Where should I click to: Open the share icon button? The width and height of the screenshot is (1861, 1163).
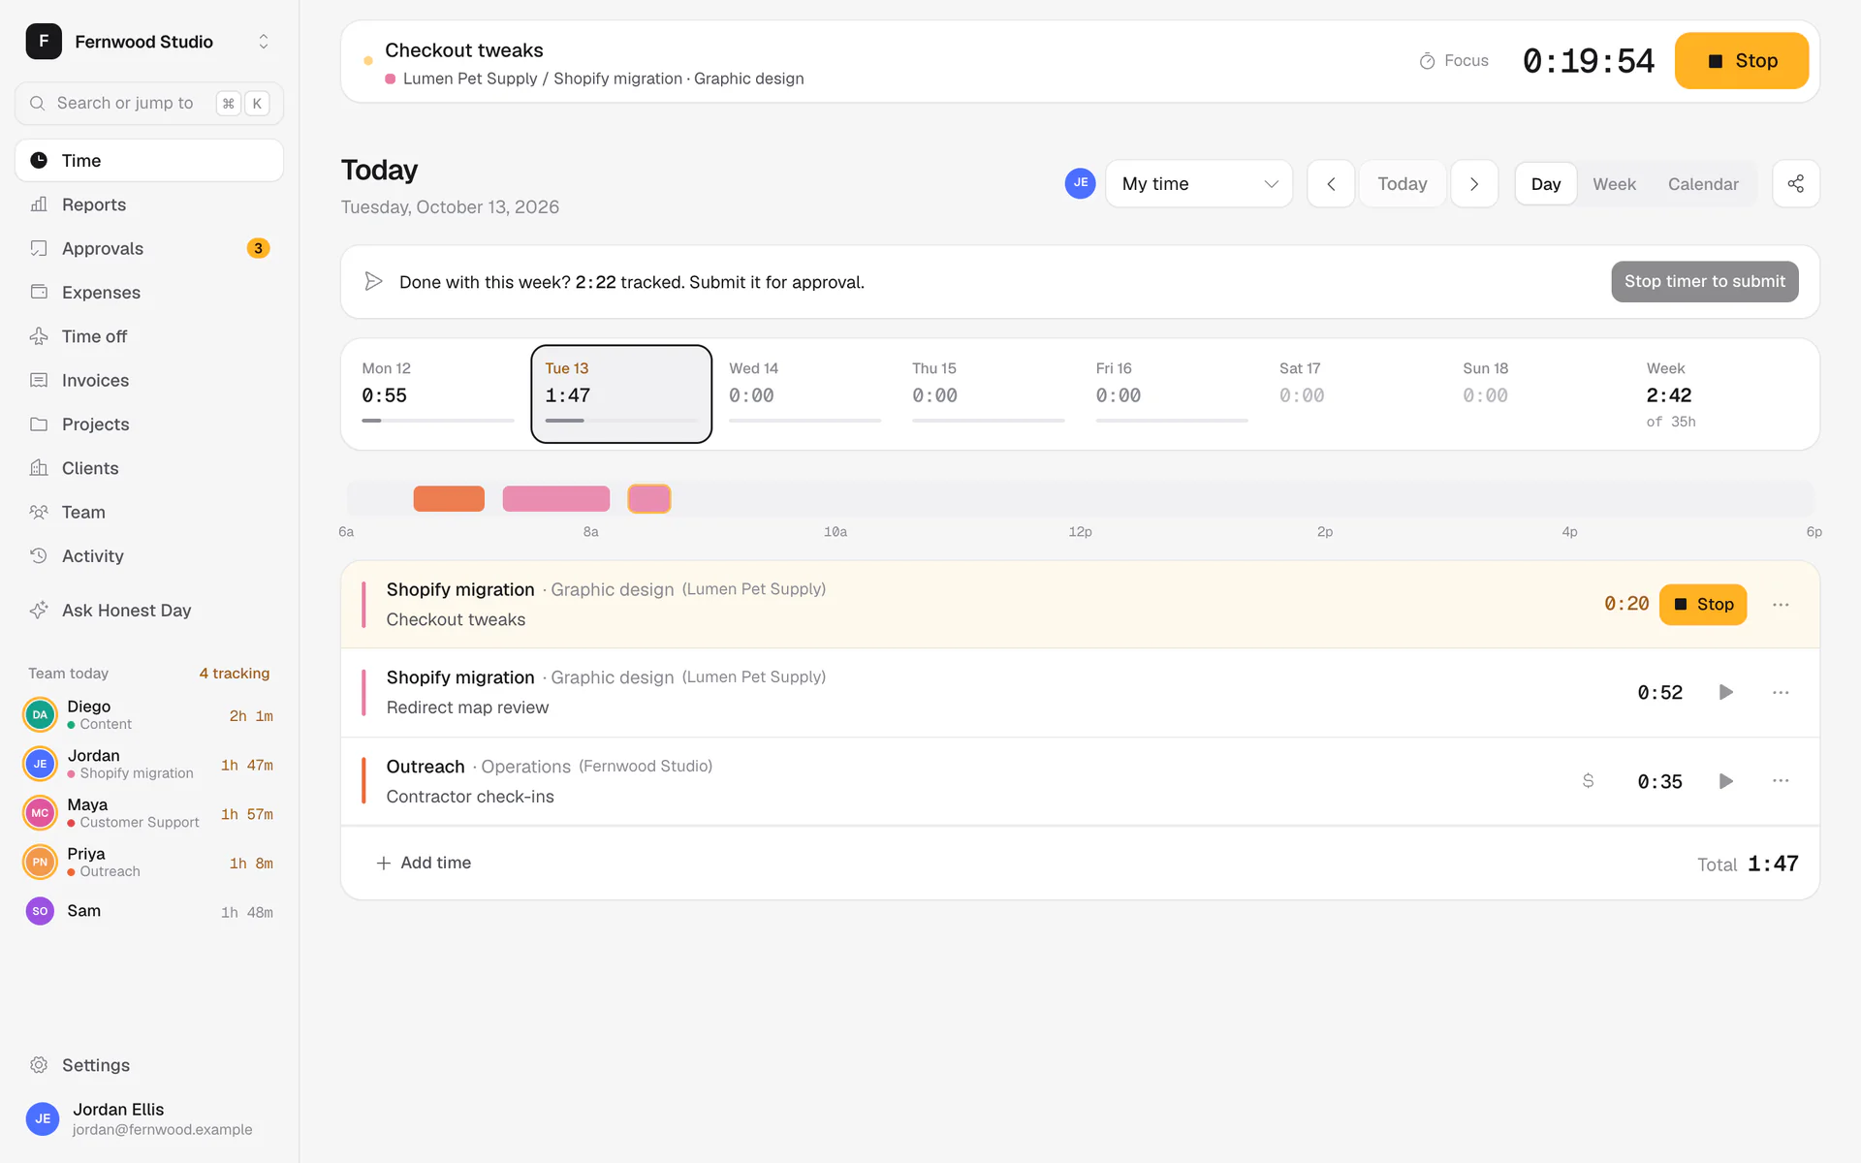click(x=1795, y=184)
